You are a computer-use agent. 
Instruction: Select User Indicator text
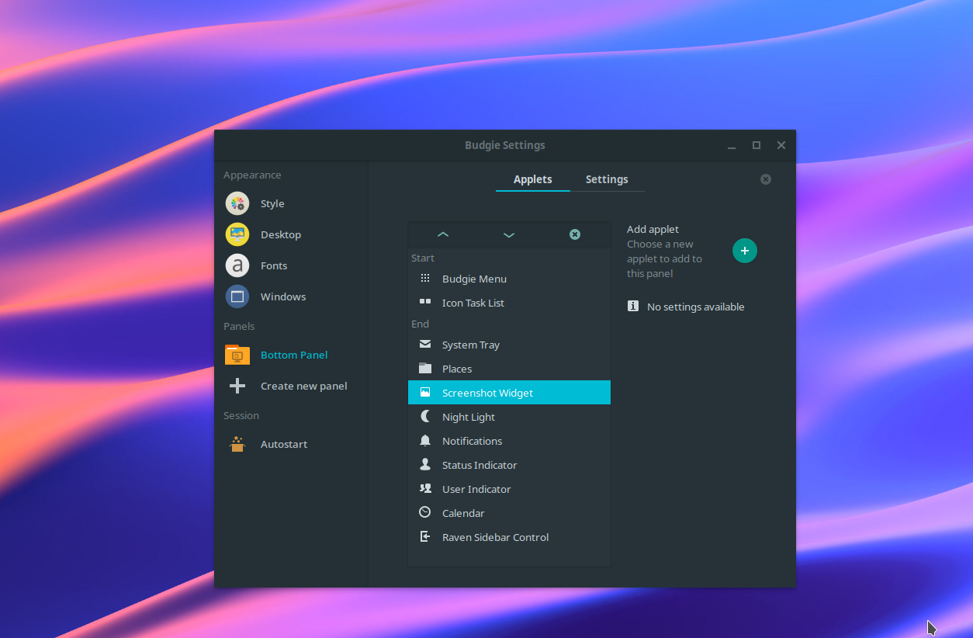[x=476, y=490]
